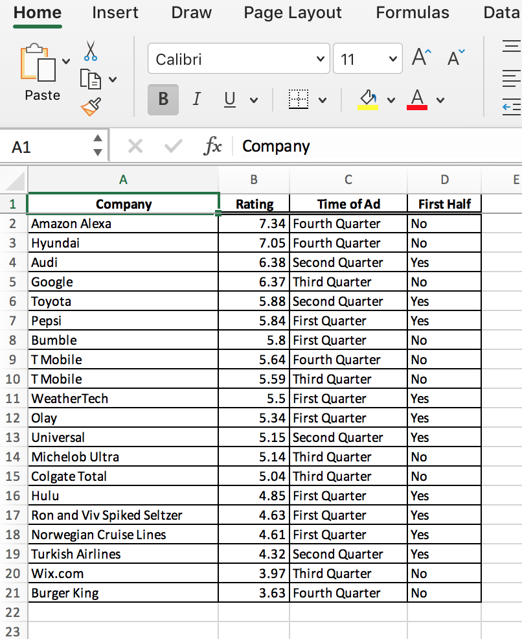Open the Insert Function fx icon
The width and height of the screenshot is (522, 639).
pos(214,146)
